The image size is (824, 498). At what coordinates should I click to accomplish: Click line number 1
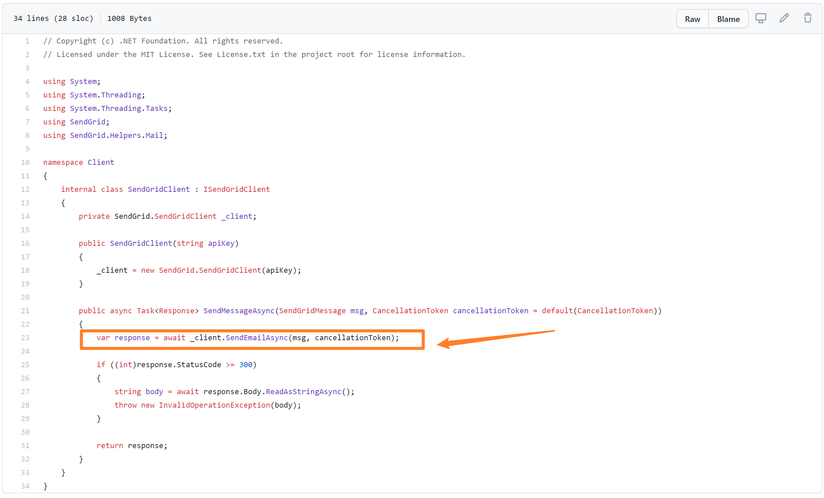[x=27, y=41]
